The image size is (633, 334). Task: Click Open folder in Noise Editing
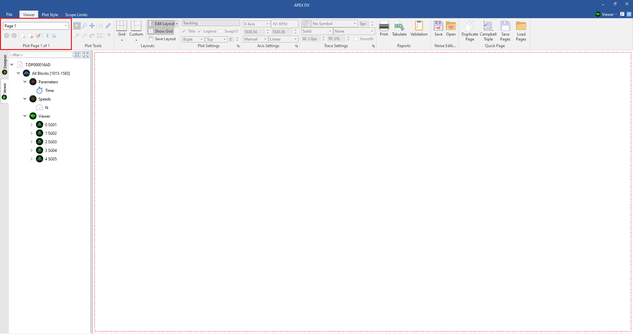[x=451, y=28]
